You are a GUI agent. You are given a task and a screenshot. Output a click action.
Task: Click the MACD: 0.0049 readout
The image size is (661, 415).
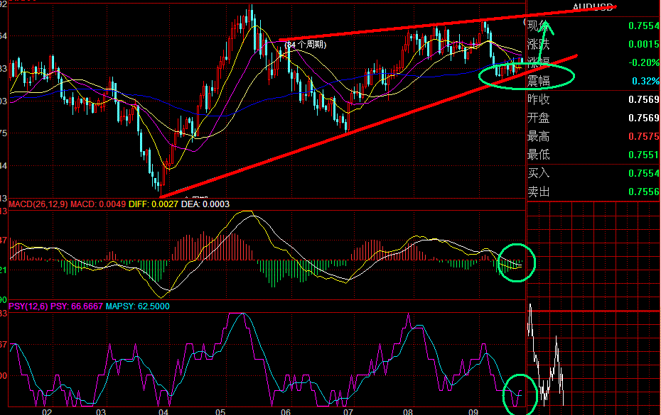point(98,204)
